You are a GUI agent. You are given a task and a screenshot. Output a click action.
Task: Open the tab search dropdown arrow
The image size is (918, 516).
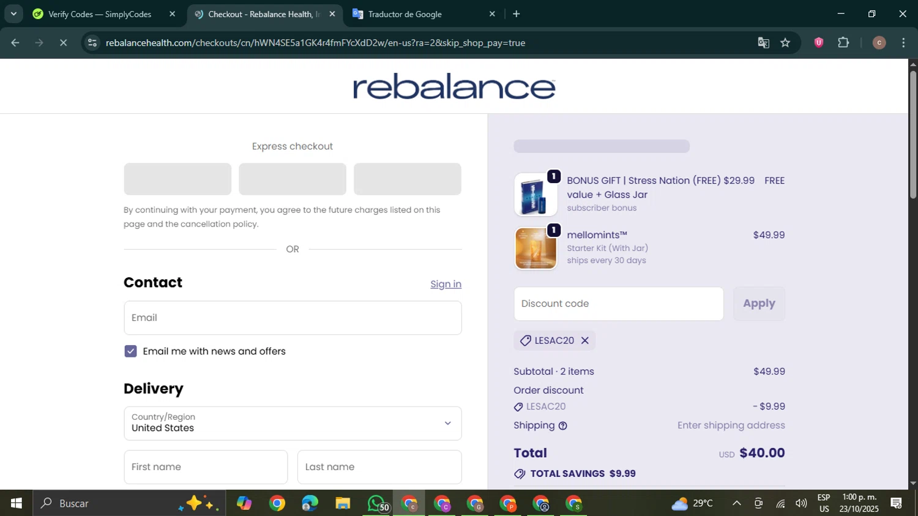(13, 14)
